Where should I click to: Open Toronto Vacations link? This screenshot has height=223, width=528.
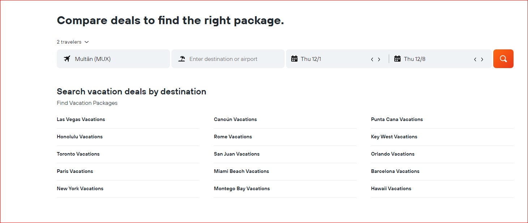click(78, 154)
